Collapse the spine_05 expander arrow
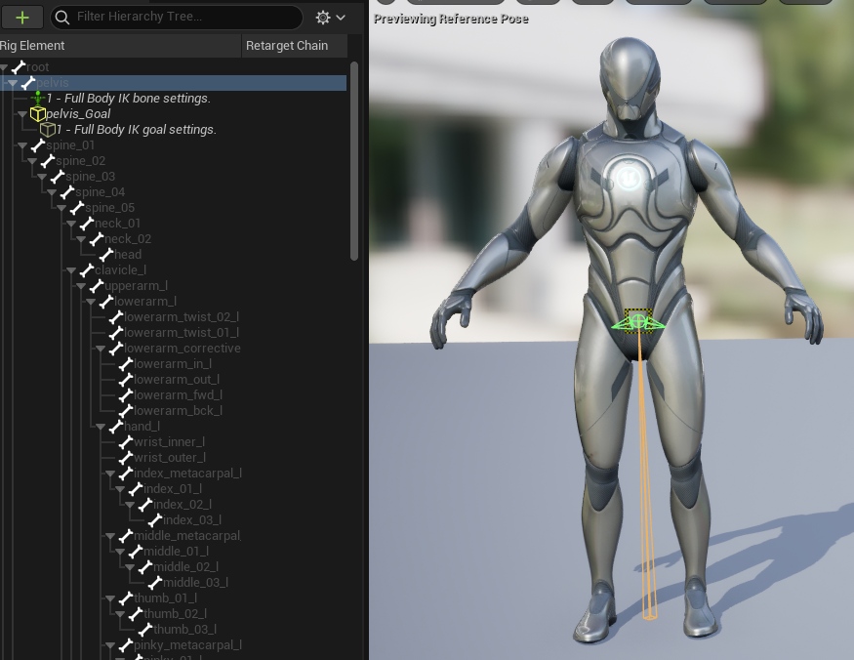The width and height of the screenshot is (854, 660). (x=61, y=208)
